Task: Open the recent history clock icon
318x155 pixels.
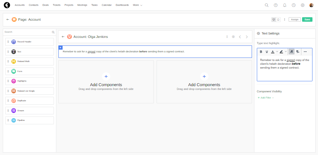Action: 293,5
